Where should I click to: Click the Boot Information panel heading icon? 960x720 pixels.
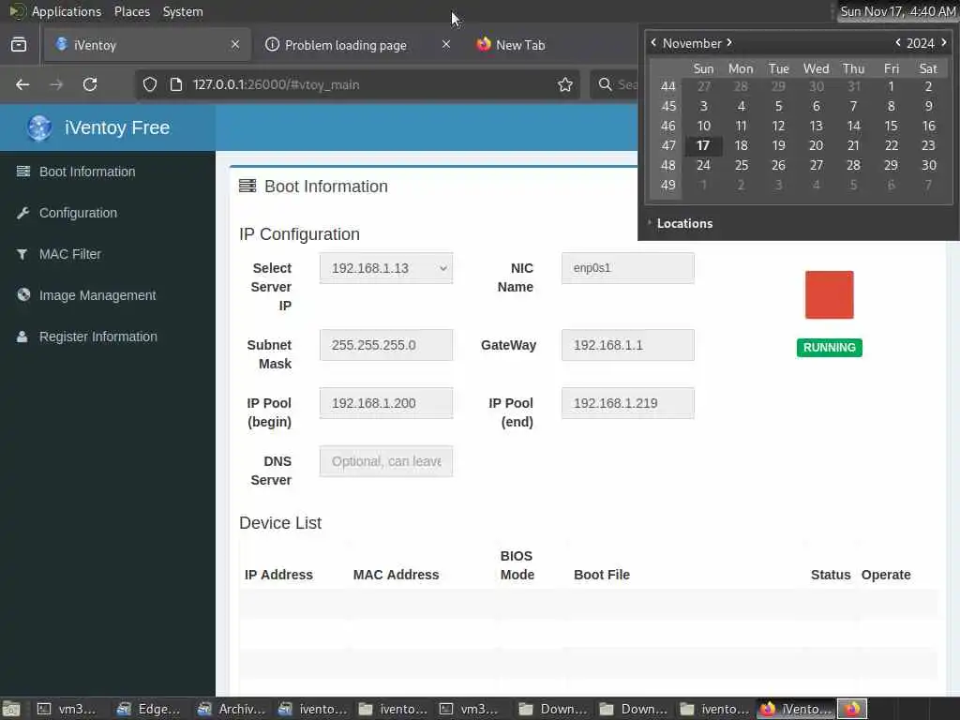pyautogui.click(x=247, y=187)
